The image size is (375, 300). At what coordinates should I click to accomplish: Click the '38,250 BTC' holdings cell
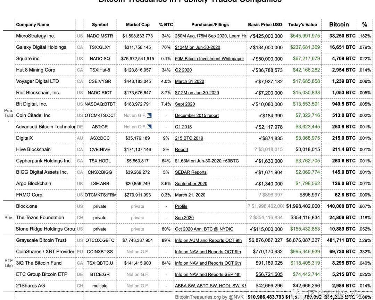(x=342, y=36)
